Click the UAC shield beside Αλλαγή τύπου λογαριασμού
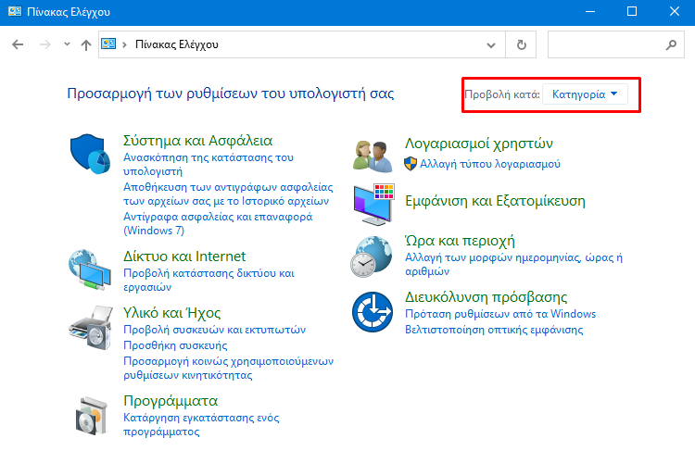The height and width of the screenshot is (463, 695). (x=411, y=164)
